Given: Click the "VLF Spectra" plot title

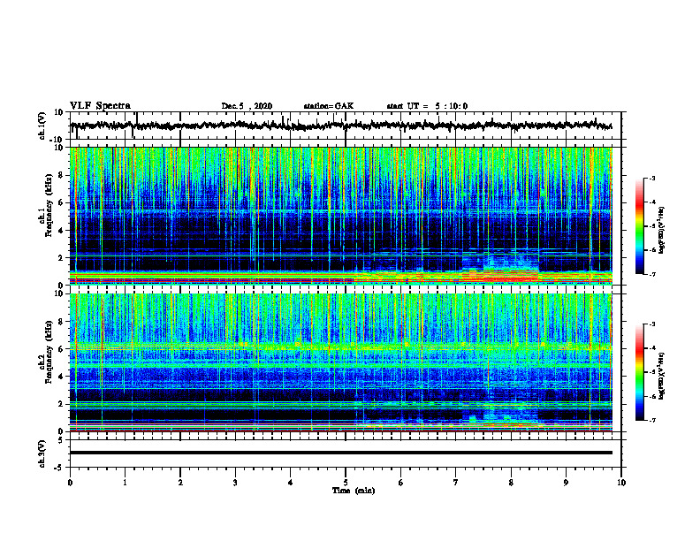Looking at the screenshot, I should tap(100, 106).
